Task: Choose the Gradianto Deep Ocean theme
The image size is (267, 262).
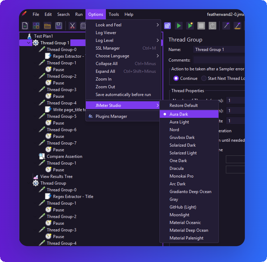Action: click(189, 192)
